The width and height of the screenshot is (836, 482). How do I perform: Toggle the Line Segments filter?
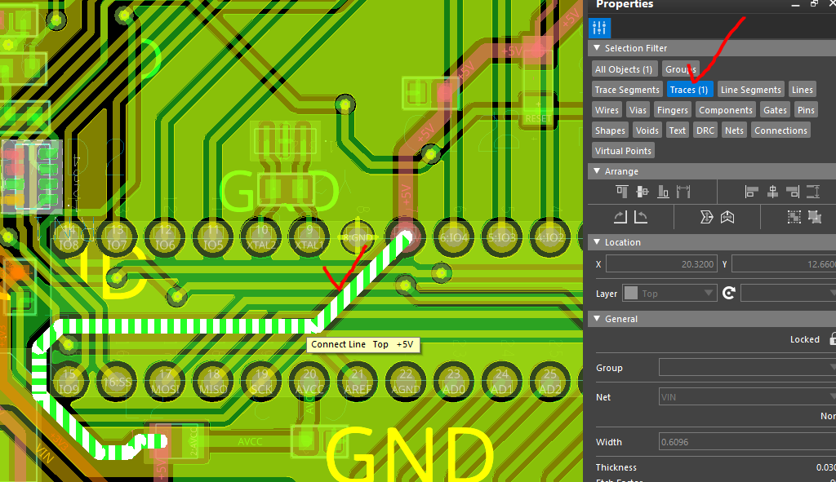pos(751,90)
